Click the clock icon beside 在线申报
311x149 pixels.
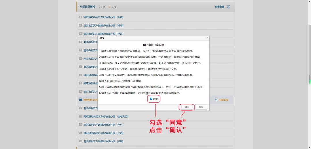click(x=216, y=100)
